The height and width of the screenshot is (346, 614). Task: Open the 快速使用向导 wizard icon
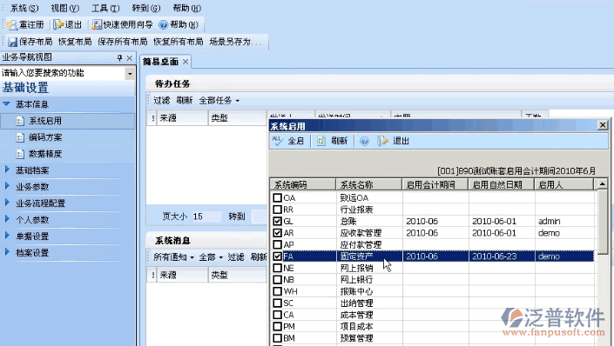point(97,25)
